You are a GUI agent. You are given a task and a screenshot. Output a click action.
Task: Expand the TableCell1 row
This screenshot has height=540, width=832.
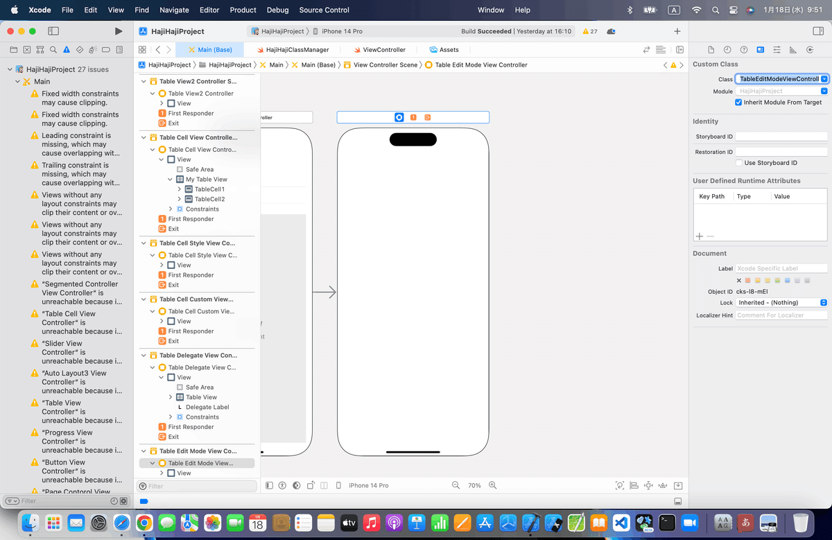pyautogui.click(x=180, y=189)
